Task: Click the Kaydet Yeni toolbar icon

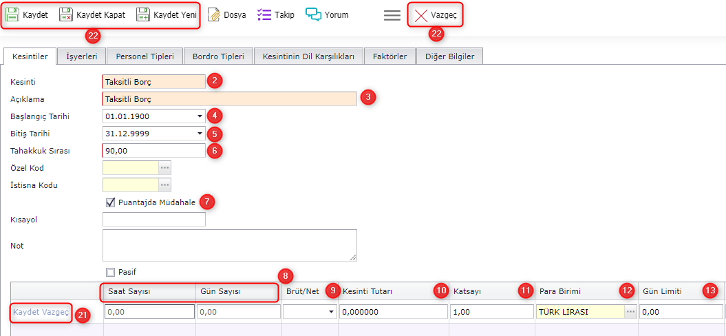Action: (143, 14)
